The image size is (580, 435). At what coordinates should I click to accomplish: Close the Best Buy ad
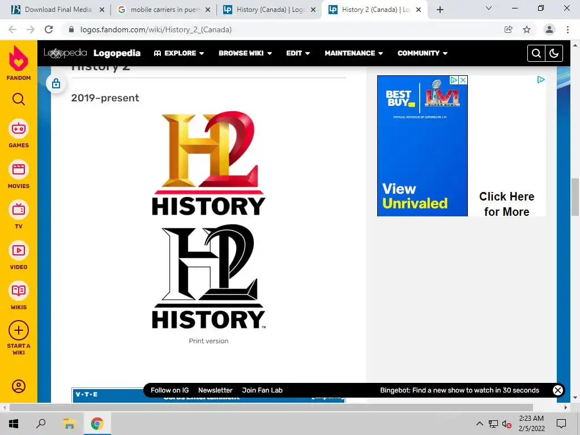tap(463, 80)
